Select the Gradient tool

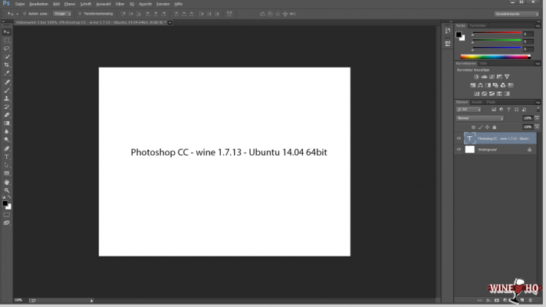coord(7,124)
